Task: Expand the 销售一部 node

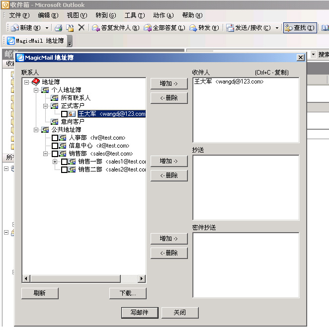Action: point(55,162)
